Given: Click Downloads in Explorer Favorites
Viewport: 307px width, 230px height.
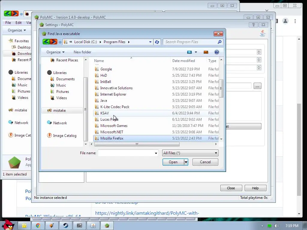Looking at the screenshot, I should (22, 54).
